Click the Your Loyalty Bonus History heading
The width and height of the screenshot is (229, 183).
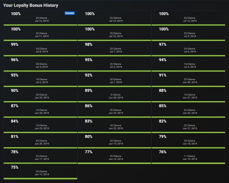click(x=31, y=5)
